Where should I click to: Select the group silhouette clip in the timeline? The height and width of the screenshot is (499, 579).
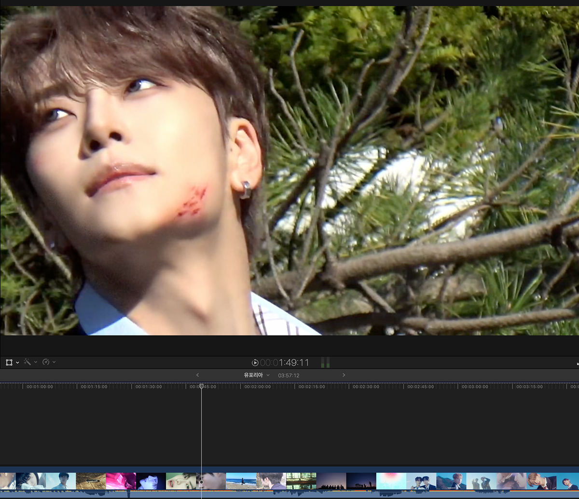331,481
